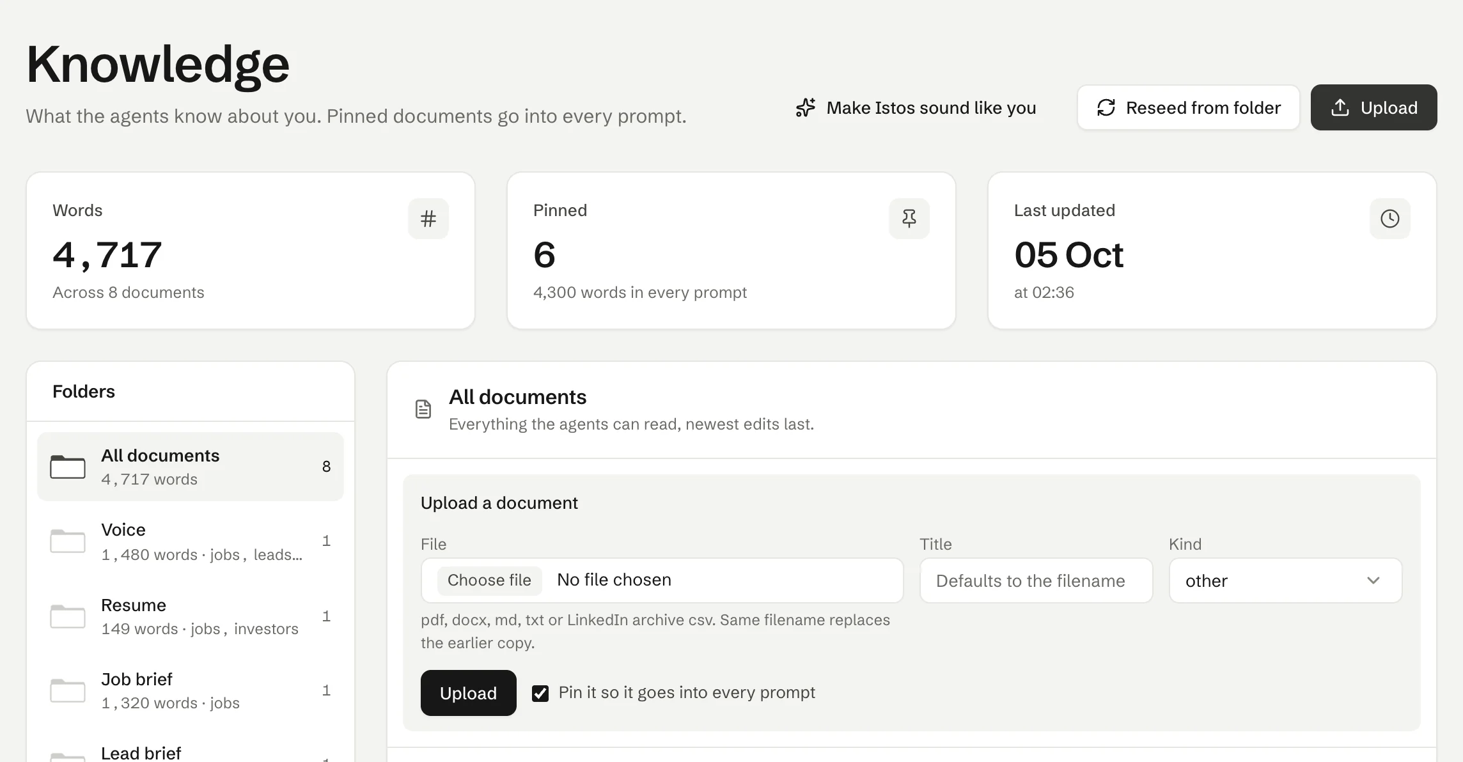Click the upload arrow icon in top Upload button
1463x762 pixels.
[1340, 107]
